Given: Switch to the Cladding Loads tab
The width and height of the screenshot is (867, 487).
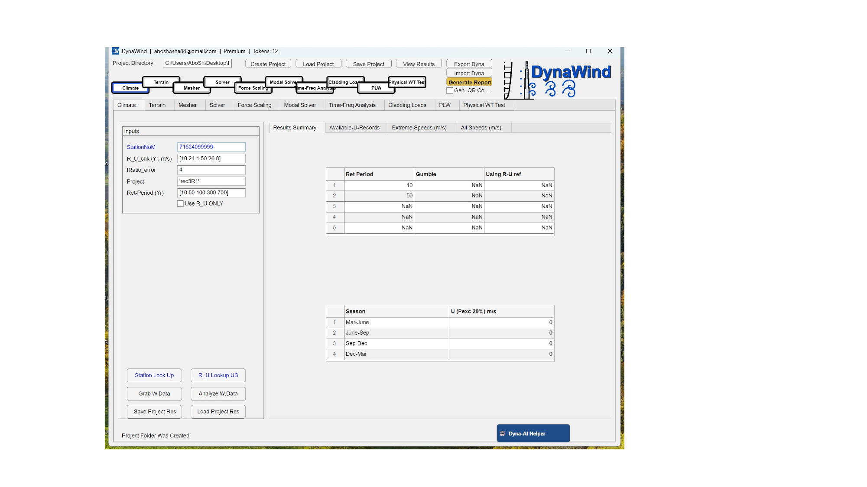Looking at the screenshot, I should click(407, 105).
